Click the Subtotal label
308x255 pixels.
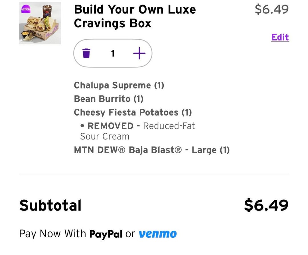[x=50, y=205]
